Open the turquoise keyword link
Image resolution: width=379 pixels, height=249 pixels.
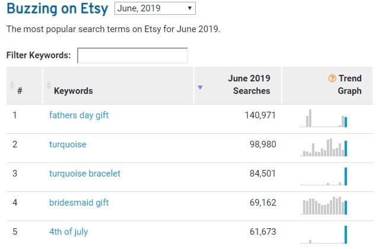[68, 144]
